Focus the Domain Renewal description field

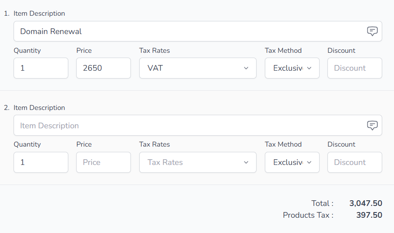tap(198, 31)
